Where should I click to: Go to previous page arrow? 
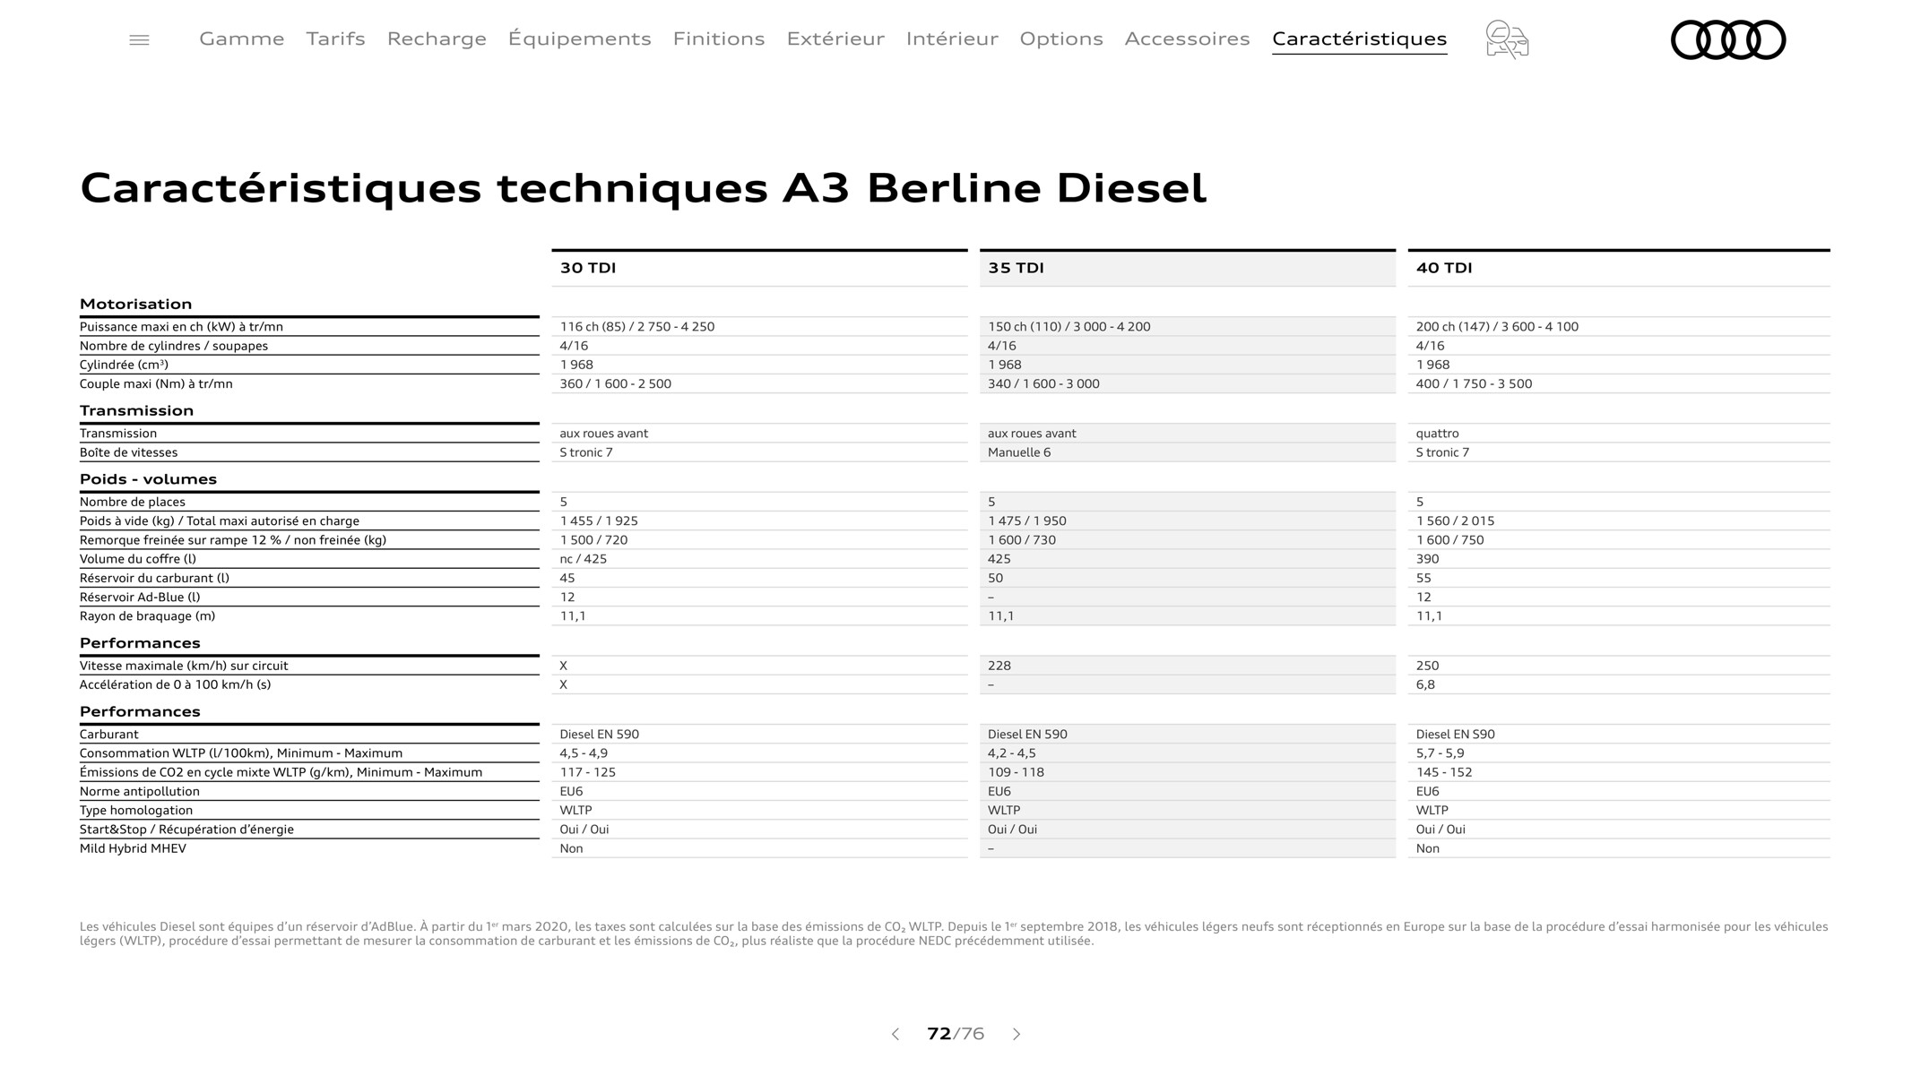click(x=895, y=1034)
